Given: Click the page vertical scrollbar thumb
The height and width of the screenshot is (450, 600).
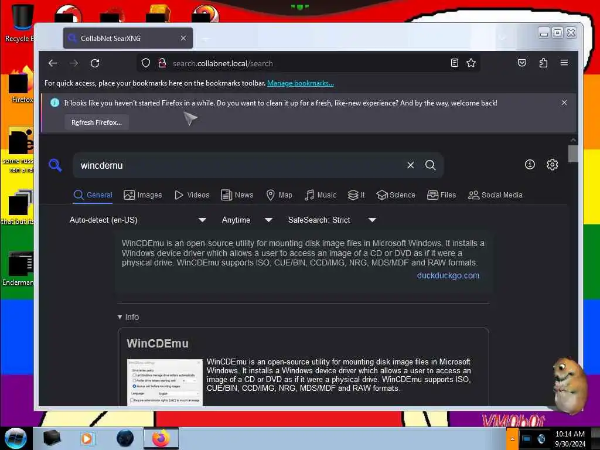Looking at the screenshot, I should [x=573, y=154].
